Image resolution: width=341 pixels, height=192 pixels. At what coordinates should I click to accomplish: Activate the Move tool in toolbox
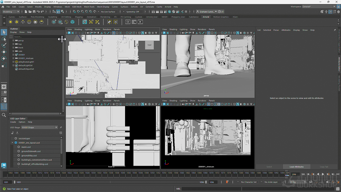[x=4, y=52]
